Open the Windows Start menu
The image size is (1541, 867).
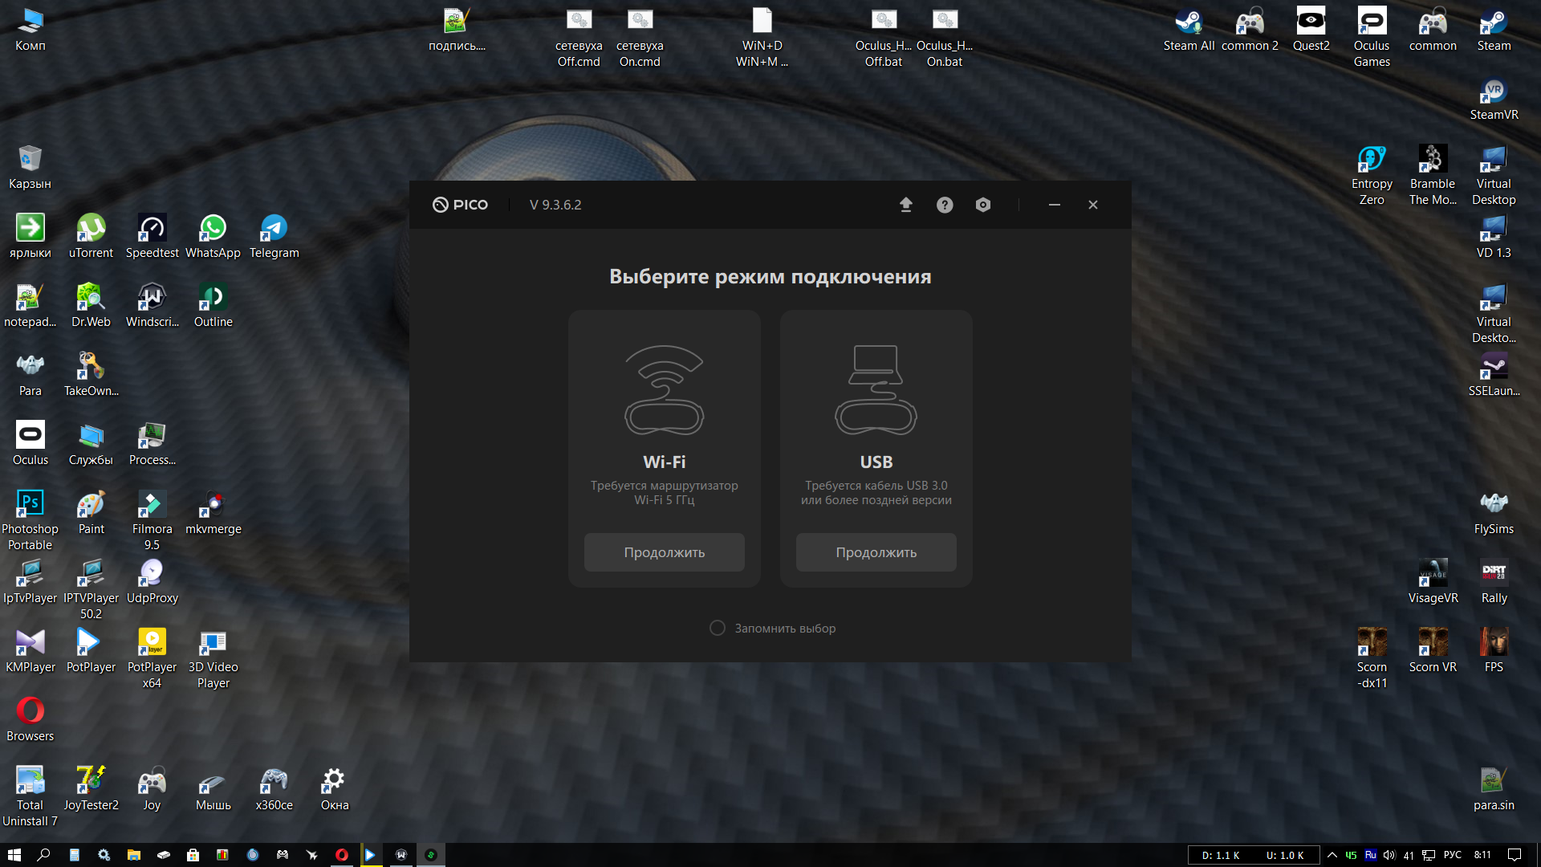(x=14, y=855)
